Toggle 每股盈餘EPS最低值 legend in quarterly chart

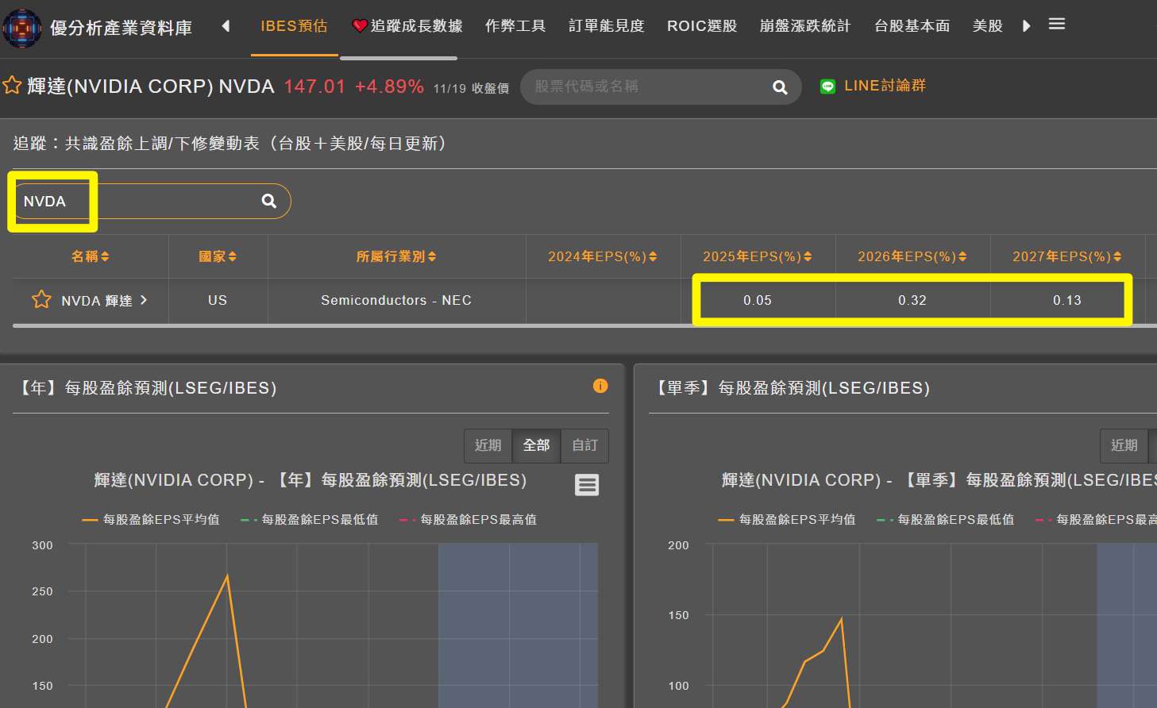(946, 519)
